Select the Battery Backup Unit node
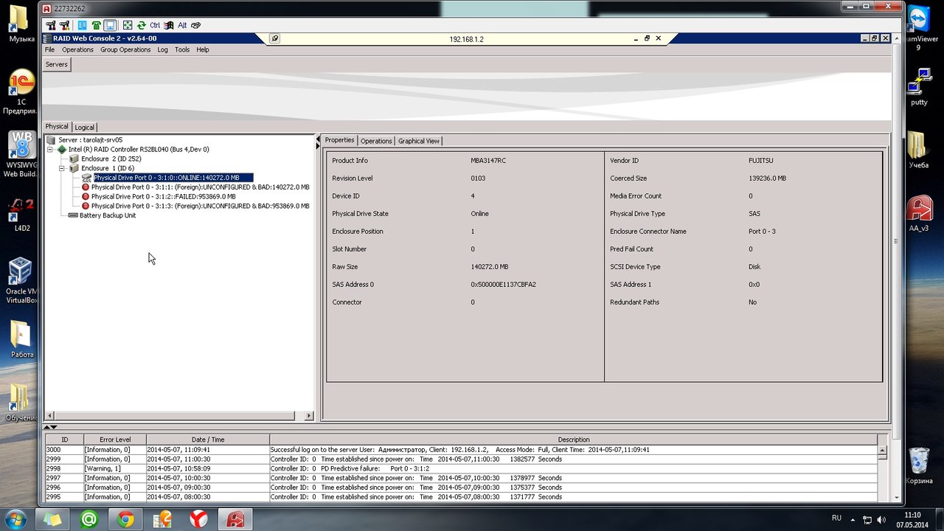 108,215
